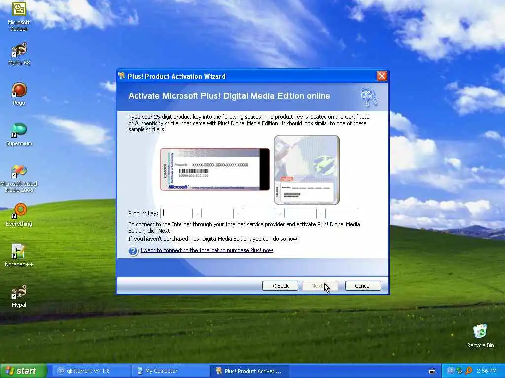Click the Safely Remove Hardware tray icon
Viewport: 505px width, 378px height.
click(460, 371)
